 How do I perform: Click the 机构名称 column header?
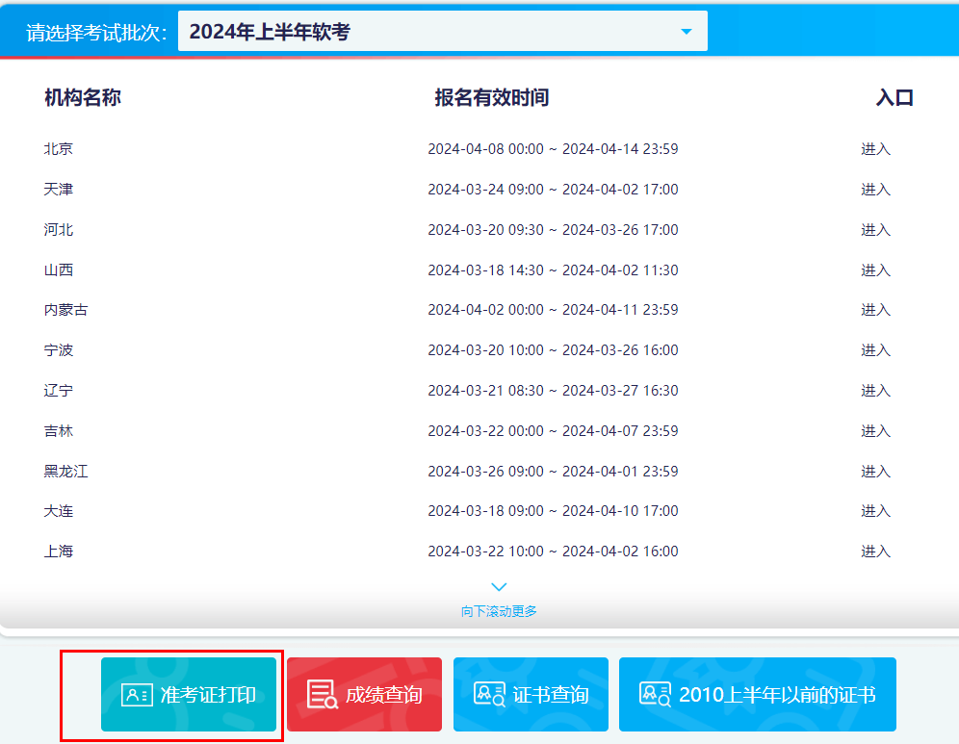click(x=83, y=98)
